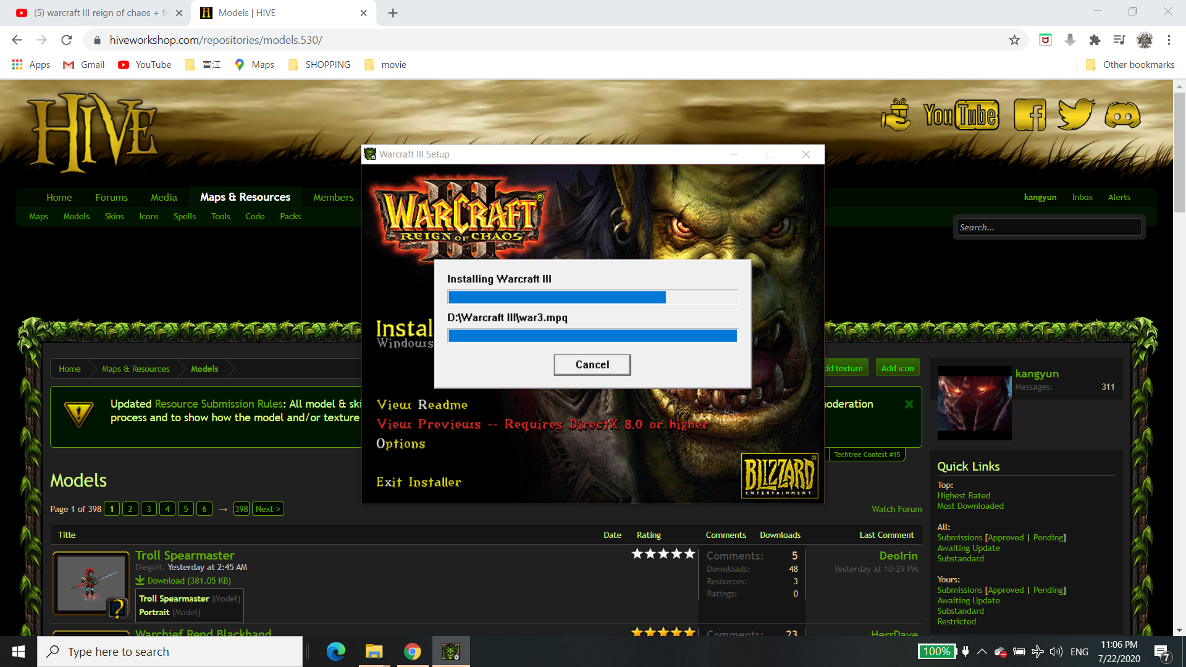
Task: Click the donate gift hand icon
Action: (x=896, y=115)
